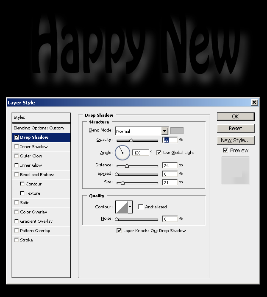Click the Spread value field
267x297 pixels.
[170, 174]
